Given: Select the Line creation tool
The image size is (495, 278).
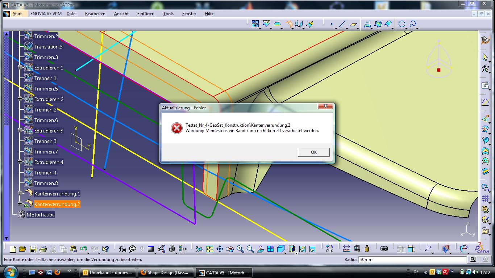Looking at the screenshot, I should tap(342, 24).
